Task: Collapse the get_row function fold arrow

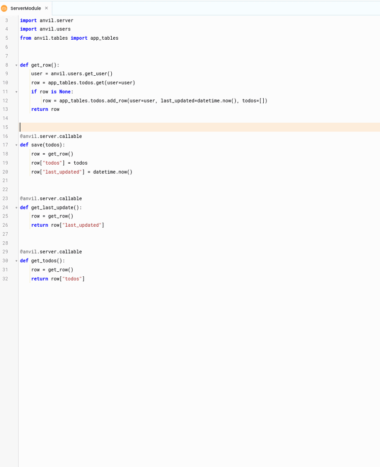Action: point(16,65)
